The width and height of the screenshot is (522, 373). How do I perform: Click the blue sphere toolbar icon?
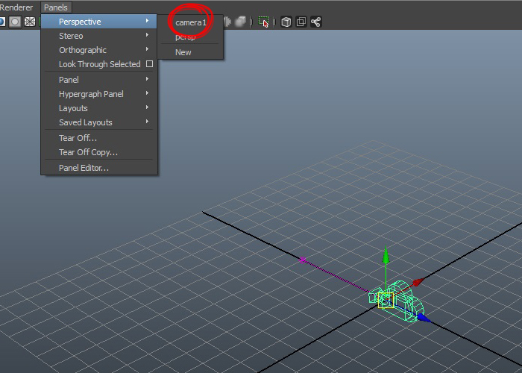pos(2,22)
